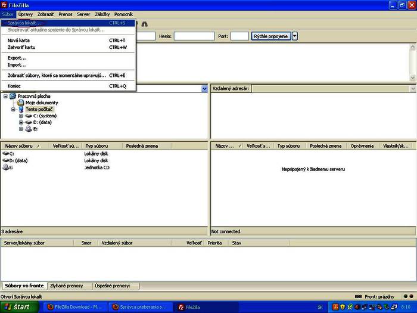This screenshot has width=417, height=313.
Task: Select Export... in the Súbor menu
Action: tap(68, 58)
